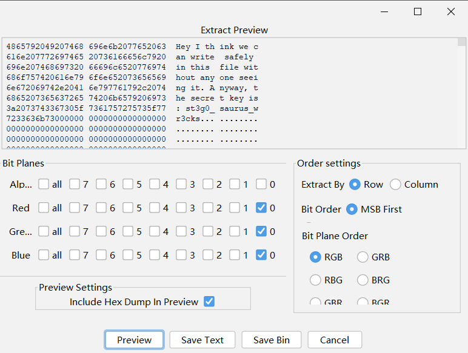Select Extract By Column option
The image size is (468, 353).
point(395,185)
